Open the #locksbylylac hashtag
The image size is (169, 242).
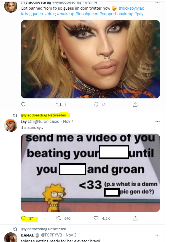click(132, 8)
